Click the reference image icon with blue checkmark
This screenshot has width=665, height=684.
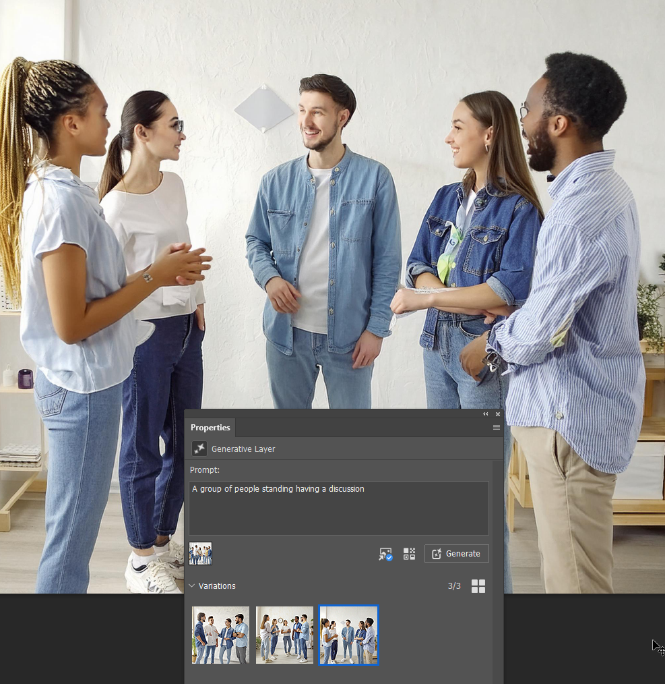pos(385,553)
